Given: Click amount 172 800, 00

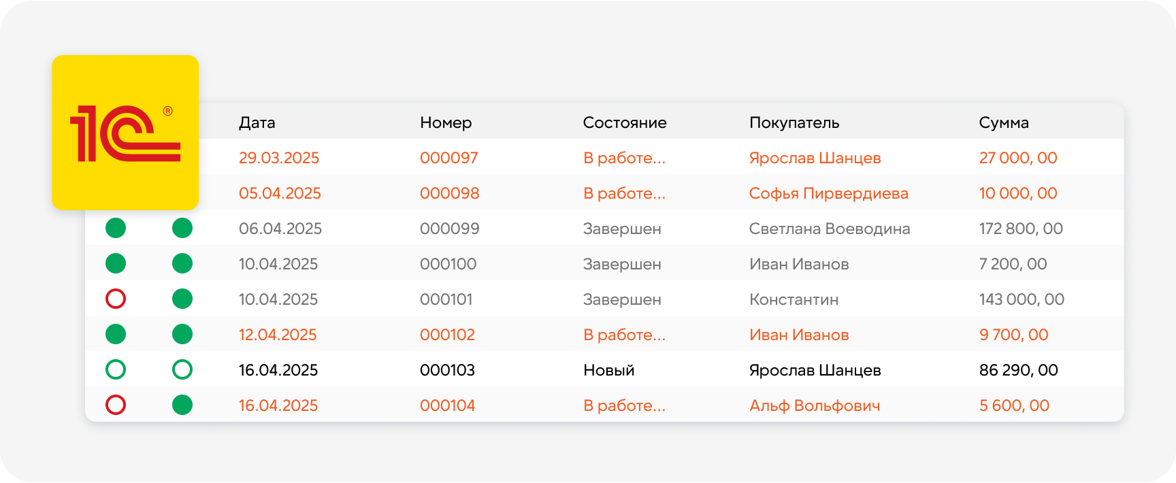Looking at the screenshot, I should coord(1021,229).
